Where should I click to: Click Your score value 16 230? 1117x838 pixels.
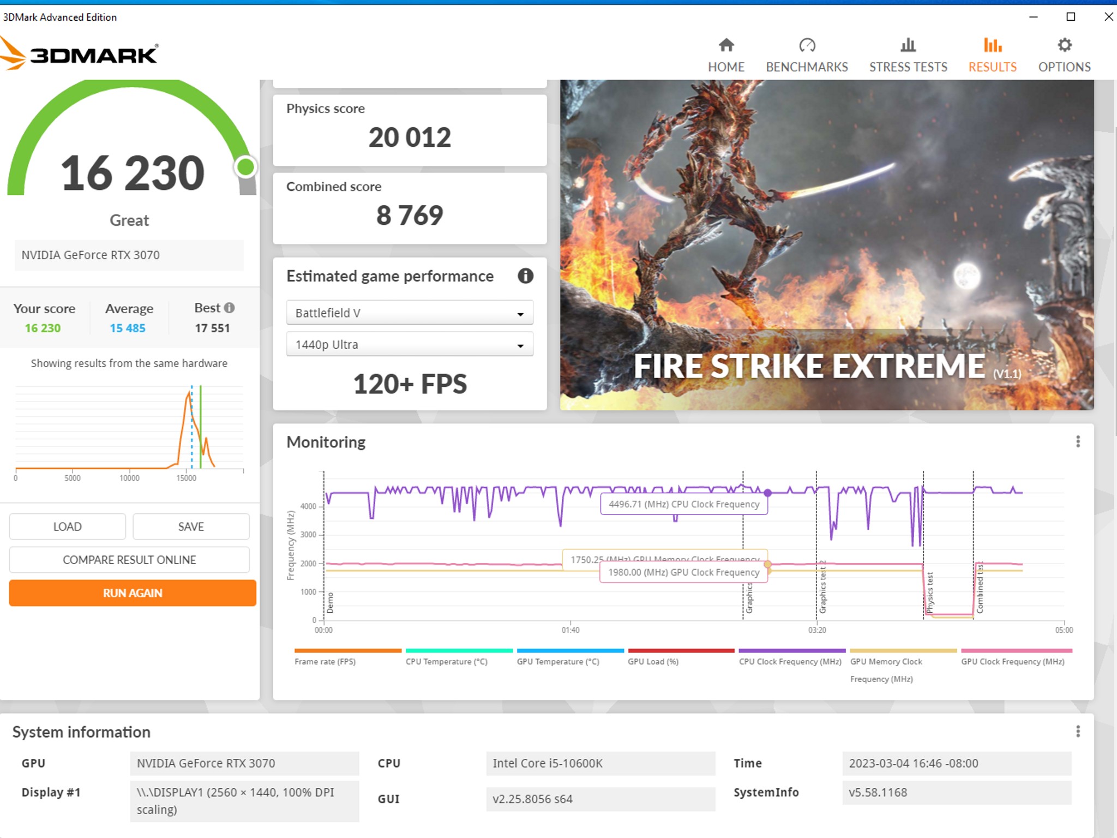point(43,328)
